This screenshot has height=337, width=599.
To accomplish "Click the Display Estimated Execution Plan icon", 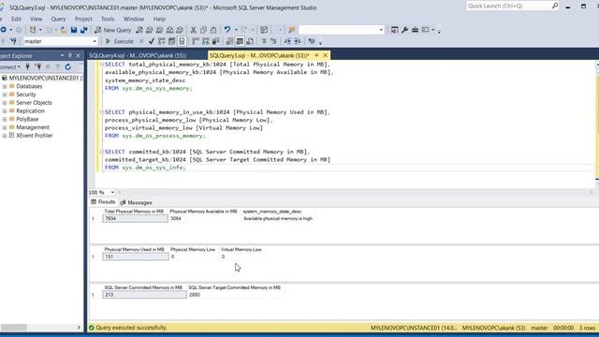I will [x=162, y=41].
